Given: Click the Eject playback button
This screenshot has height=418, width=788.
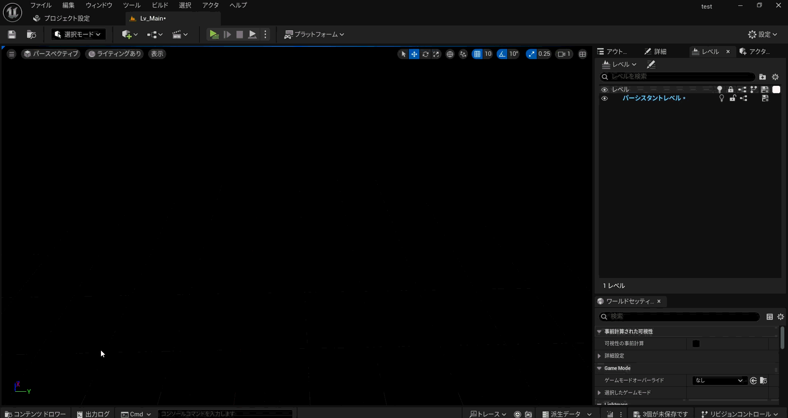Looking at the screenshot, I should 252,34.
